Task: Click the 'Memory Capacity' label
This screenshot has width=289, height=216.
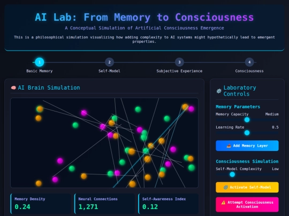Action: (x=232, y=114)
